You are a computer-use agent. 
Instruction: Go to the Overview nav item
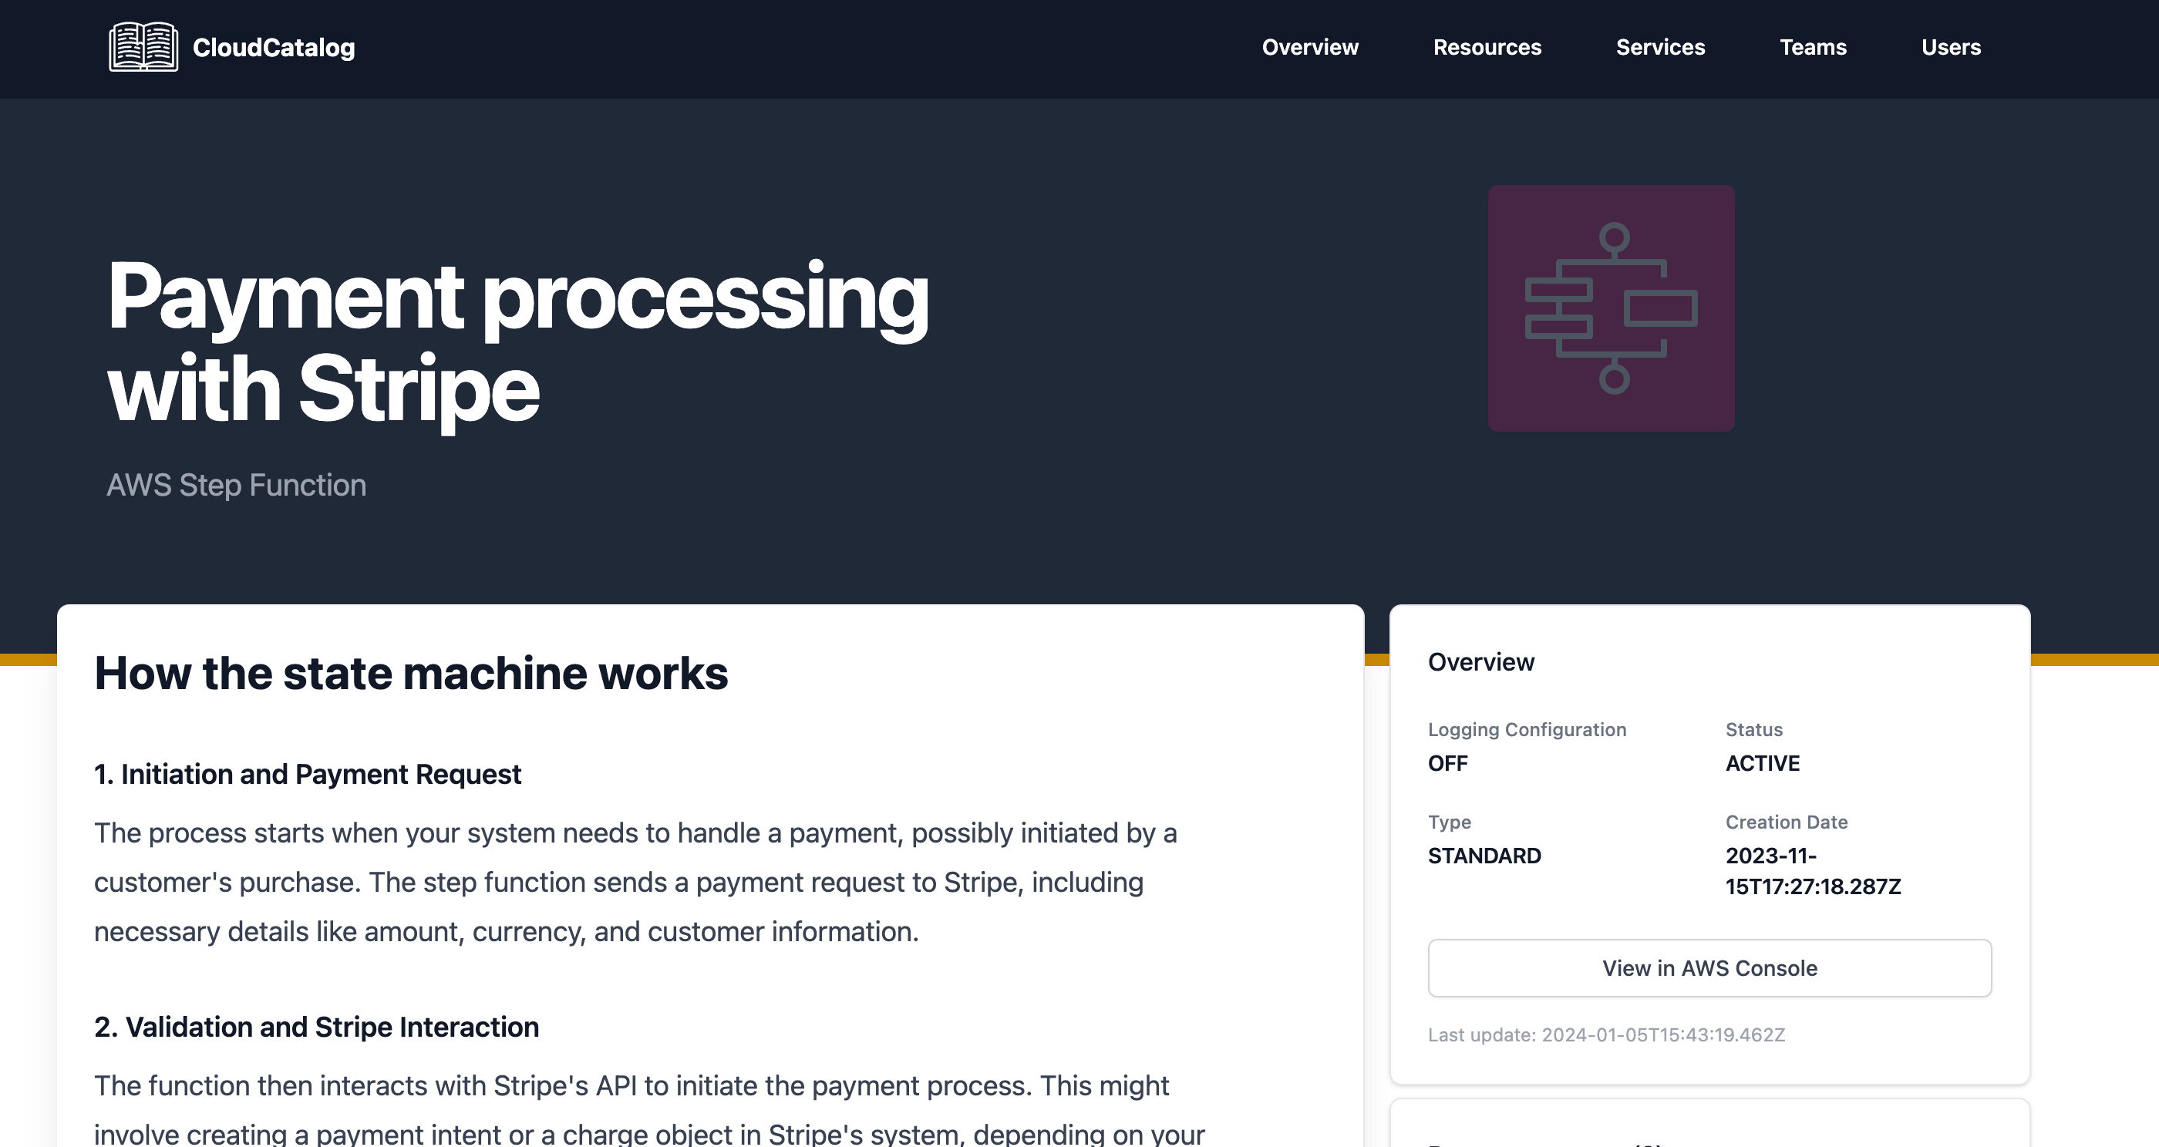pyautogui.click(x=1310, y=47)
